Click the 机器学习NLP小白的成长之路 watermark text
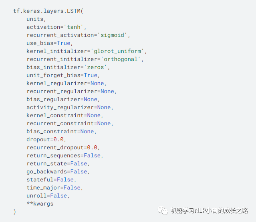 [209, 210]
